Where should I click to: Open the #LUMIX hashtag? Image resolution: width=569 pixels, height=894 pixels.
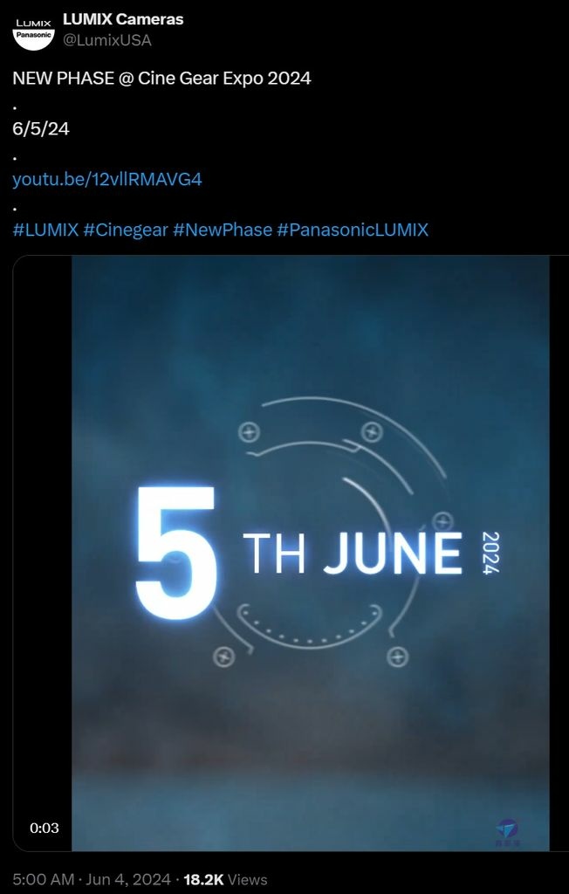45,230
